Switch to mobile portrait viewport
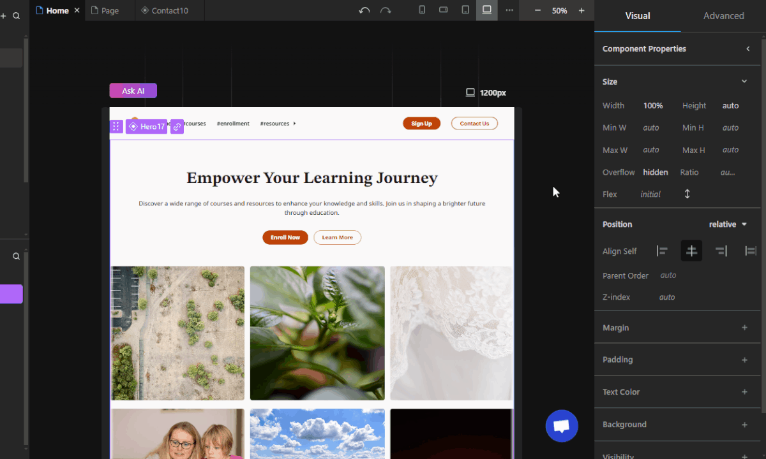 pyautogui.click(x=421, y=10)
